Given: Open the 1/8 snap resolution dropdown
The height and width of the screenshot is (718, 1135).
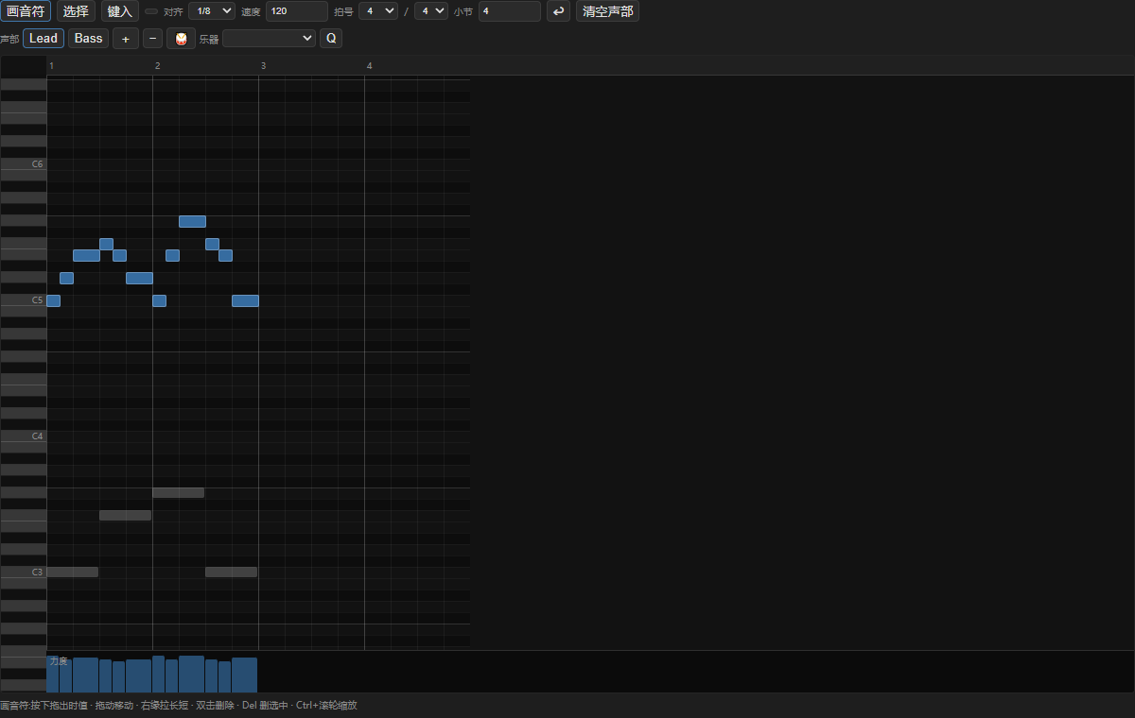Looking at the screenshot, I should point(212,11).
